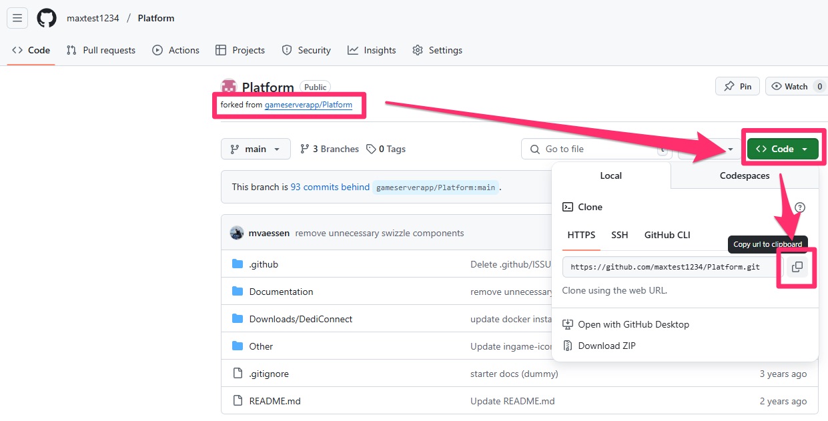Open the green Code dropdown
828x421 pixels.
782,149
